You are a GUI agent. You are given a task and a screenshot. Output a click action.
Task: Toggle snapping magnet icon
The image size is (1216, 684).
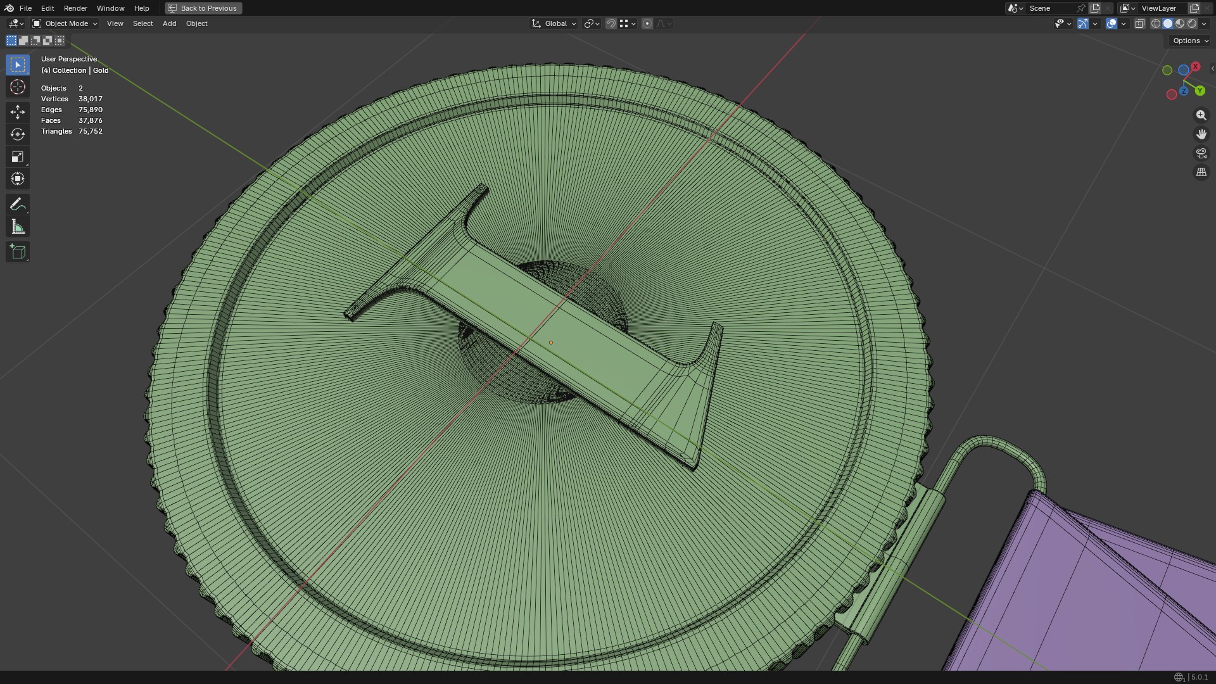[611, 23]
